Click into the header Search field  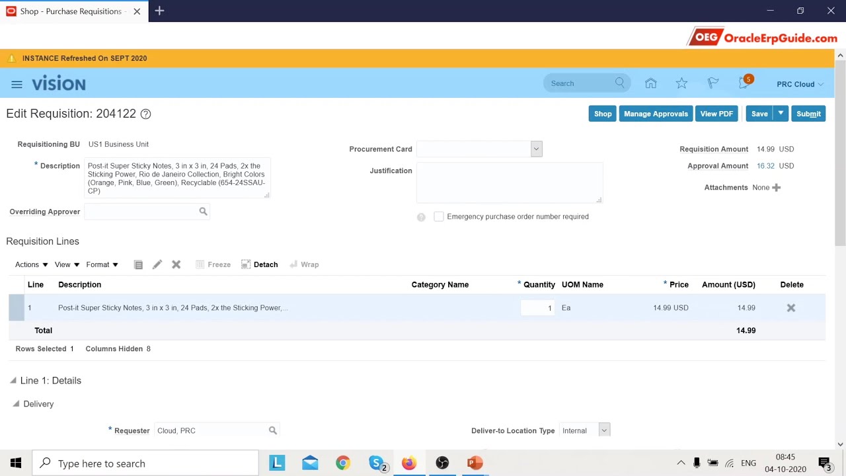pyautogui.click(x=580, y=83)
